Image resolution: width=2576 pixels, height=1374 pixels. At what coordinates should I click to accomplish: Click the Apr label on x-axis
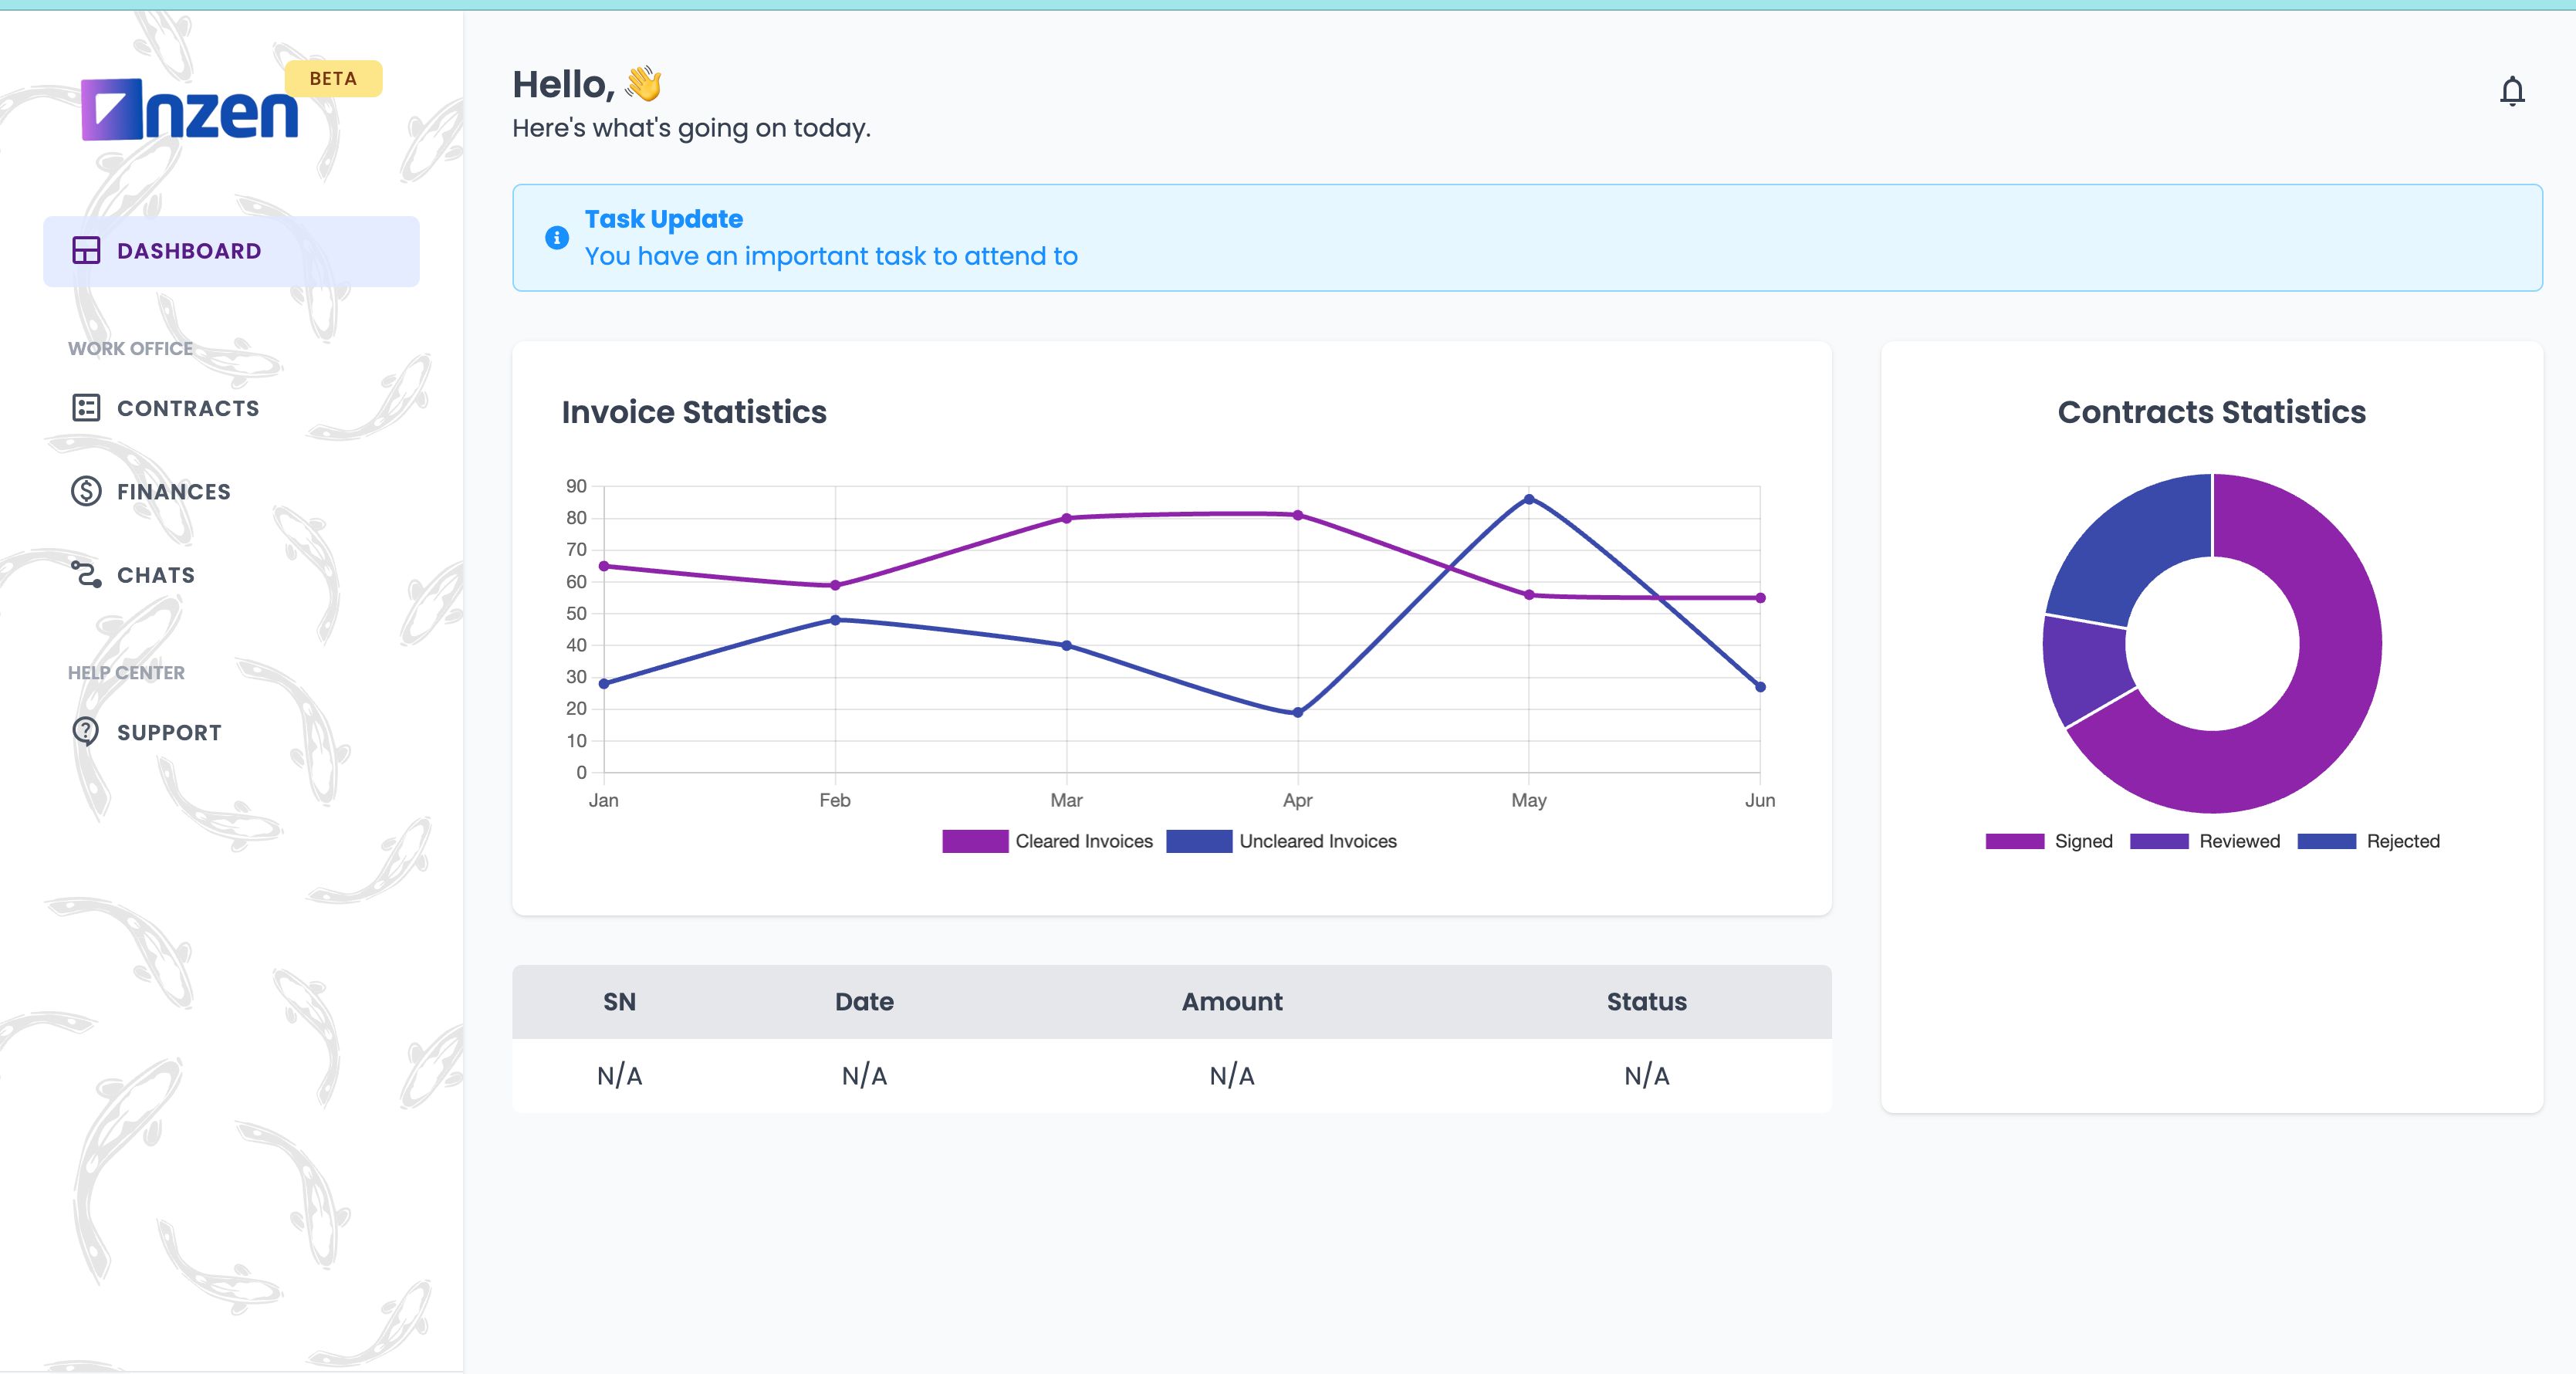coord(1297,800)
